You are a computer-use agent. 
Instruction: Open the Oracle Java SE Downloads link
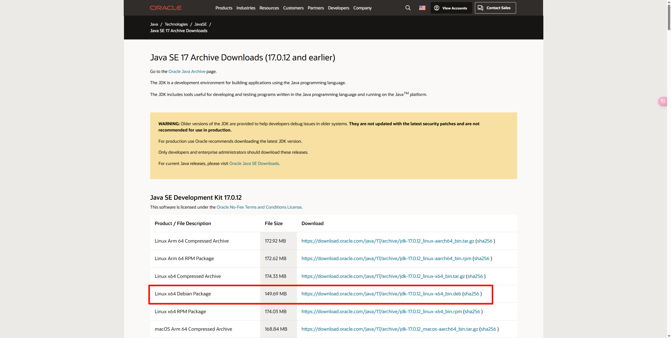(x=254, y=163)
